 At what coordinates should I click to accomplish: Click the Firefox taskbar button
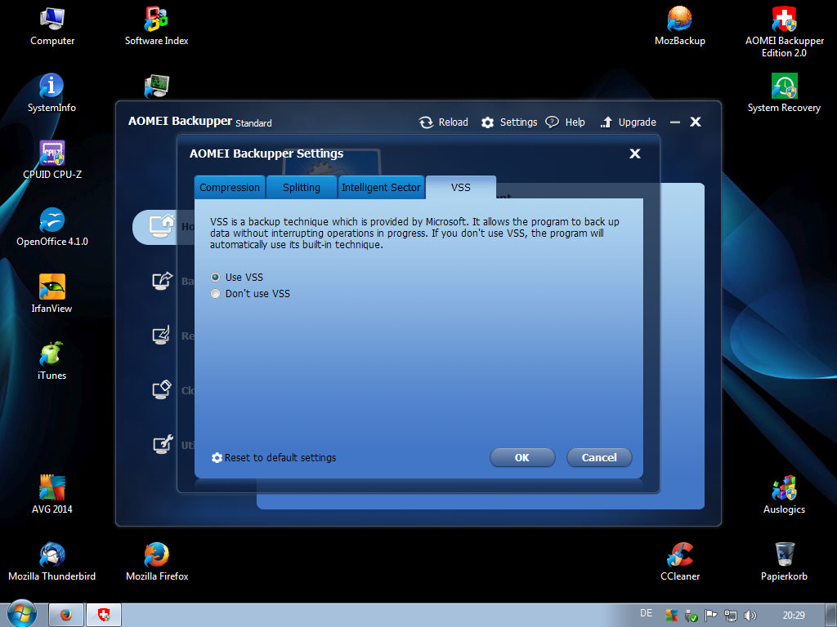pyautogui.click(x=66, y=616)
